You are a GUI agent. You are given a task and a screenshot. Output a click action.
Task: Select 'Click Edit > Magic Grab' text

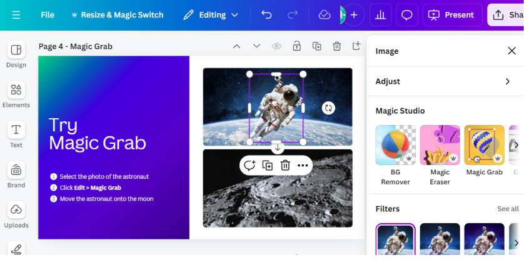(x=91, y=187)
